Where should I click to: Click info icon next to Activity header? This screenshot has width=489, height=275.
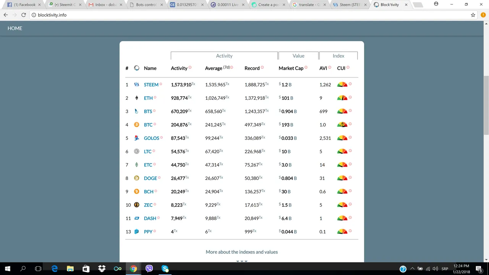click(190, 67)
